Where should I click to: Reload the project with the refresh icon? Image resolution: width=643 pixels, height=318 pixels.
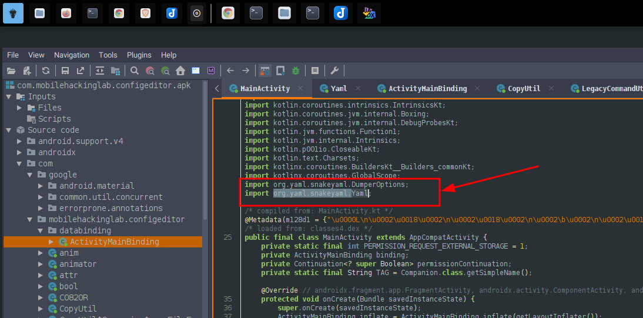45,71
